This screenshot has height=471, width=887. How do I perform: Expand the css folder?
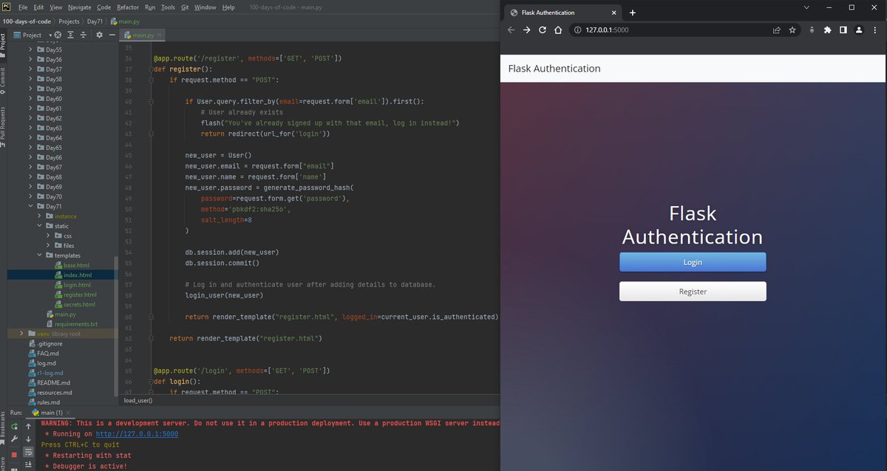[x=49, y=235]
